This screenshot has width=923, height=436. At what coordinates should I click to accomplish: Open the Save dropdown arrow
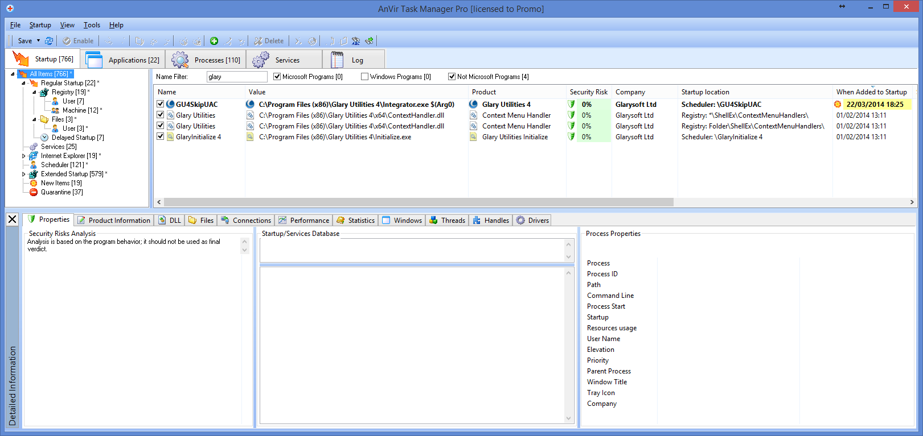[x=38, y=41]
